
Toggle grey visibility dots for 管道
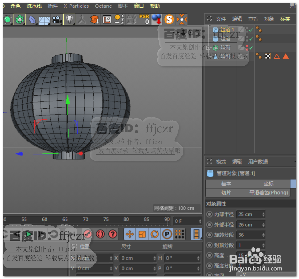click(x=247, y=39)
